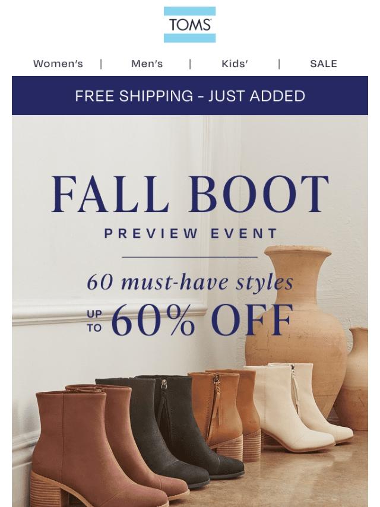Open the Women's category link

tap(58, 64)
